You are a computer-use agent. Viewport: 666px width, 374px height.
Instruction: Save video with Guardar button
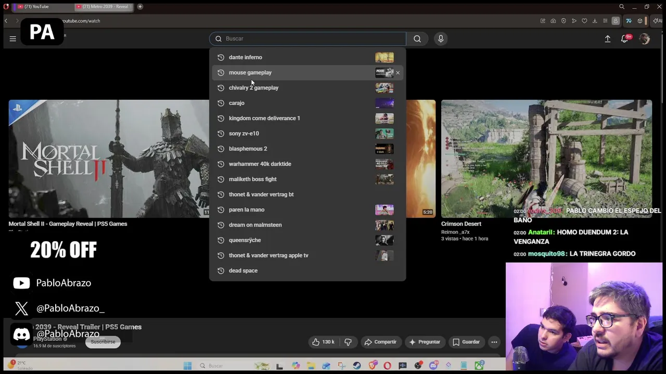[x=466, y=342]
